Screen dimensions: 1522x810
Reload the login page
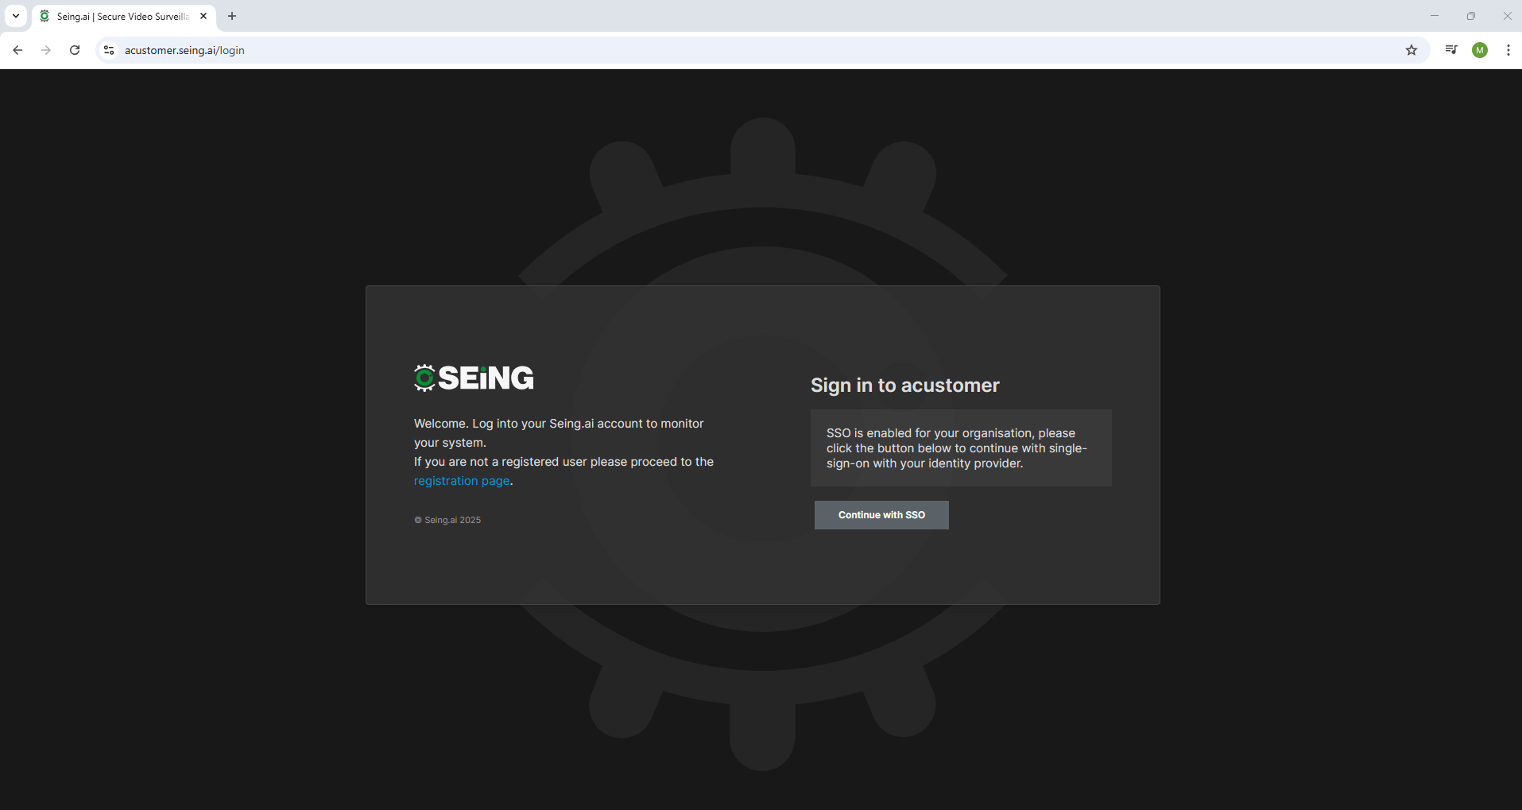pyautogui.click(x=74, y=49)
